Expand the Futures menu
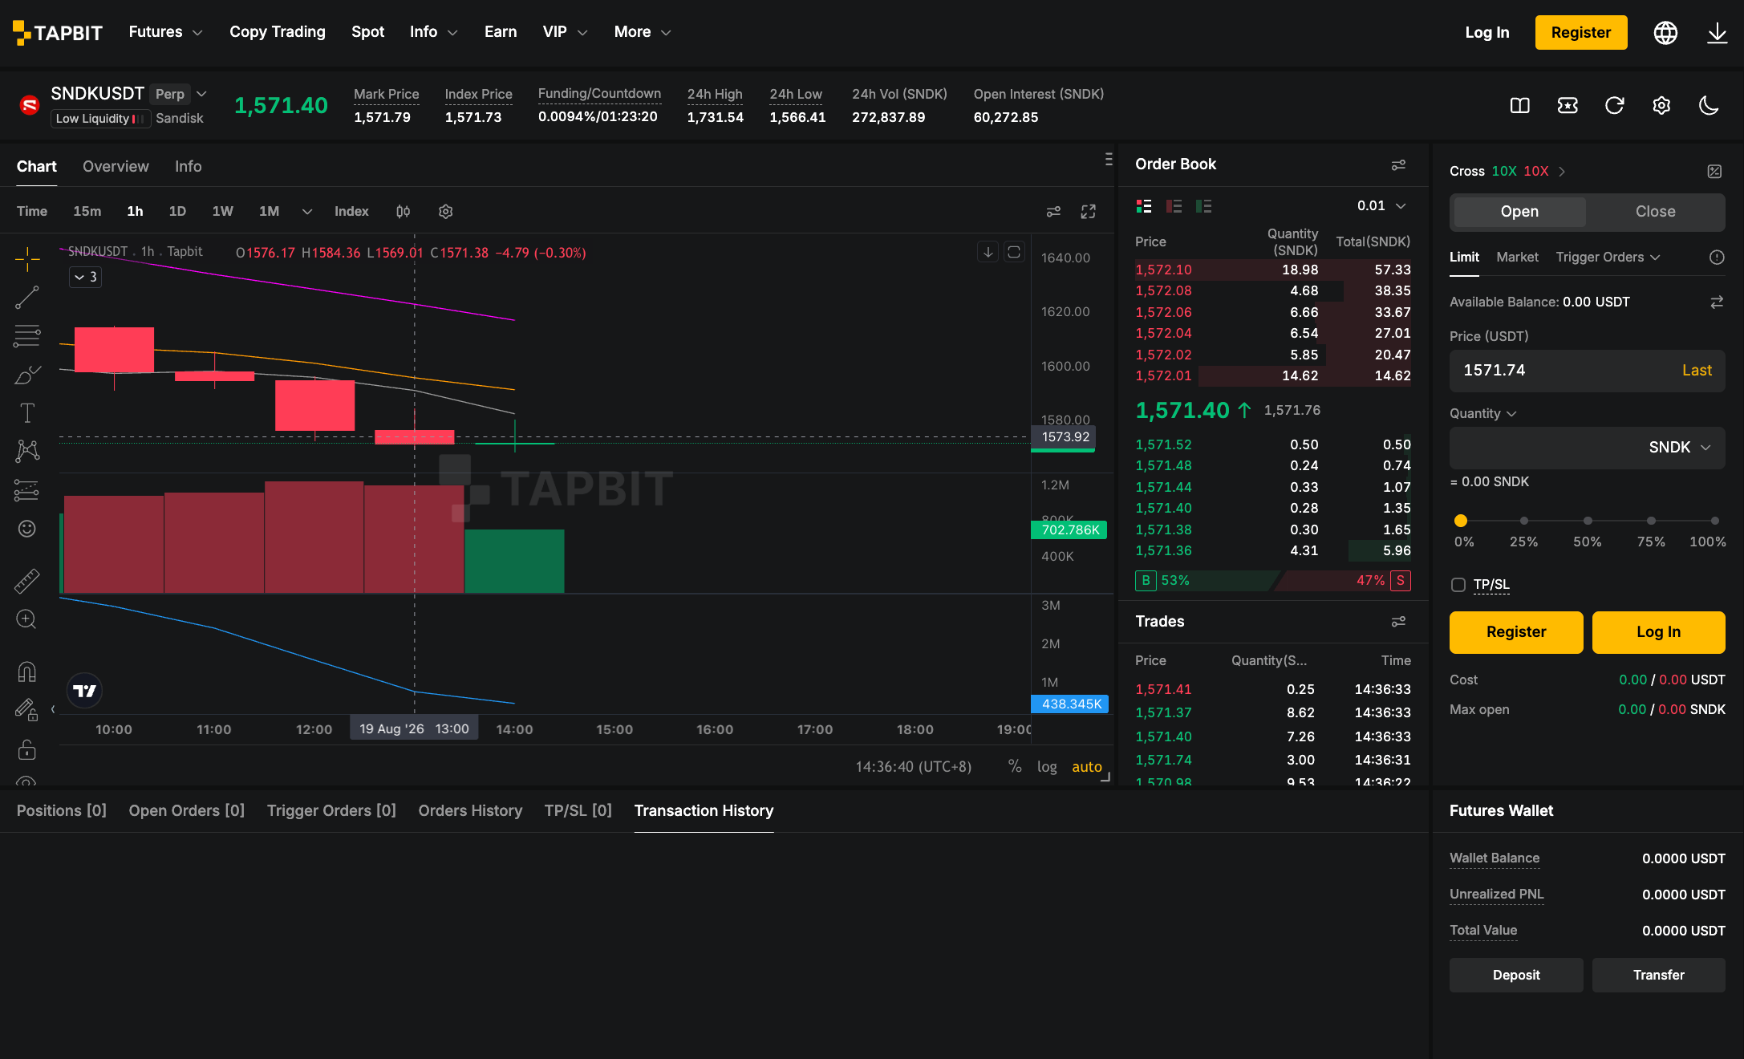The height and width of the screenshot is (1059, 1744). 166,32
